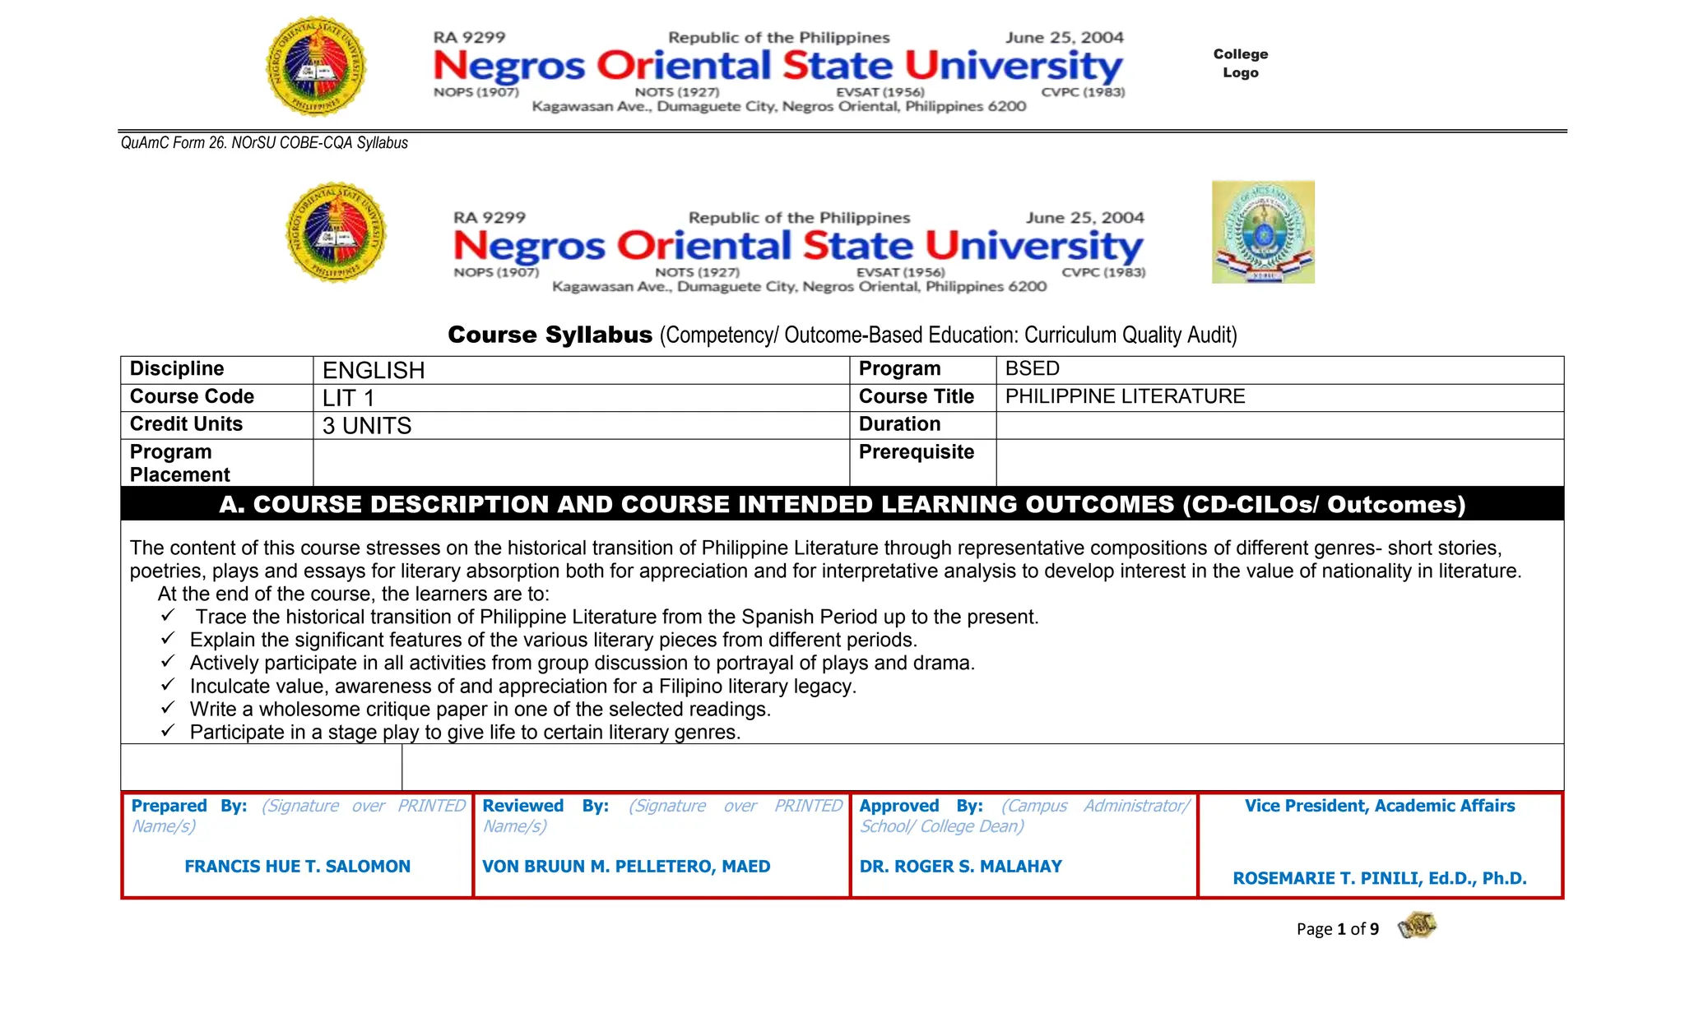Viewport: 1685px width, 1022px height.
Task: Click the name FRANCIS HUE T. SALOMON
Action: [x=297, y=867]
